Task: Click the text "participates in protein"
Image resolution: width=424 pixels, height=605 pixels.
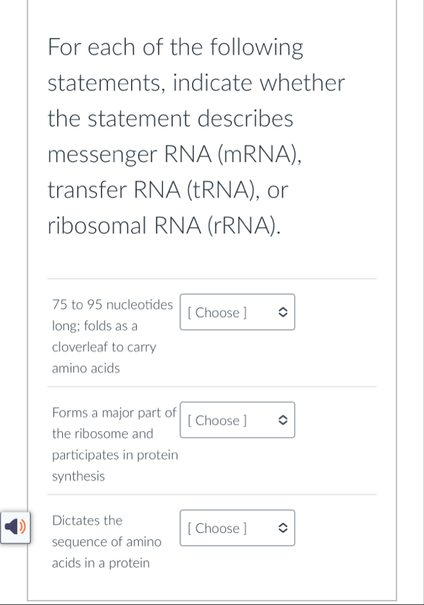Action: point(115,455)
